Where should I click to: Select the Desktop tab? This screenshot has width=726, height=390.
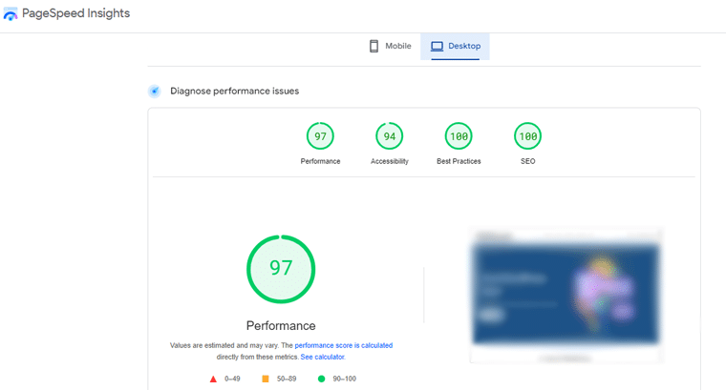coord(455,46)
